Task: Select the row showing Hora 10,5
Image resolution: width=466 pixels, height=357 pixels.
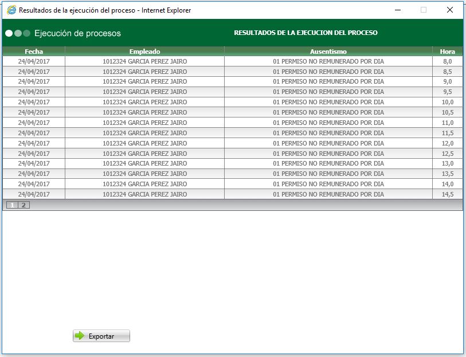Action: tap(229, 112)
